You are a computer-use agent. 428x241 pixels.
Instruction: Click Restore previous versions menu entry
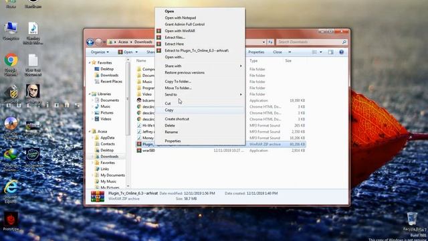(200, 73)
